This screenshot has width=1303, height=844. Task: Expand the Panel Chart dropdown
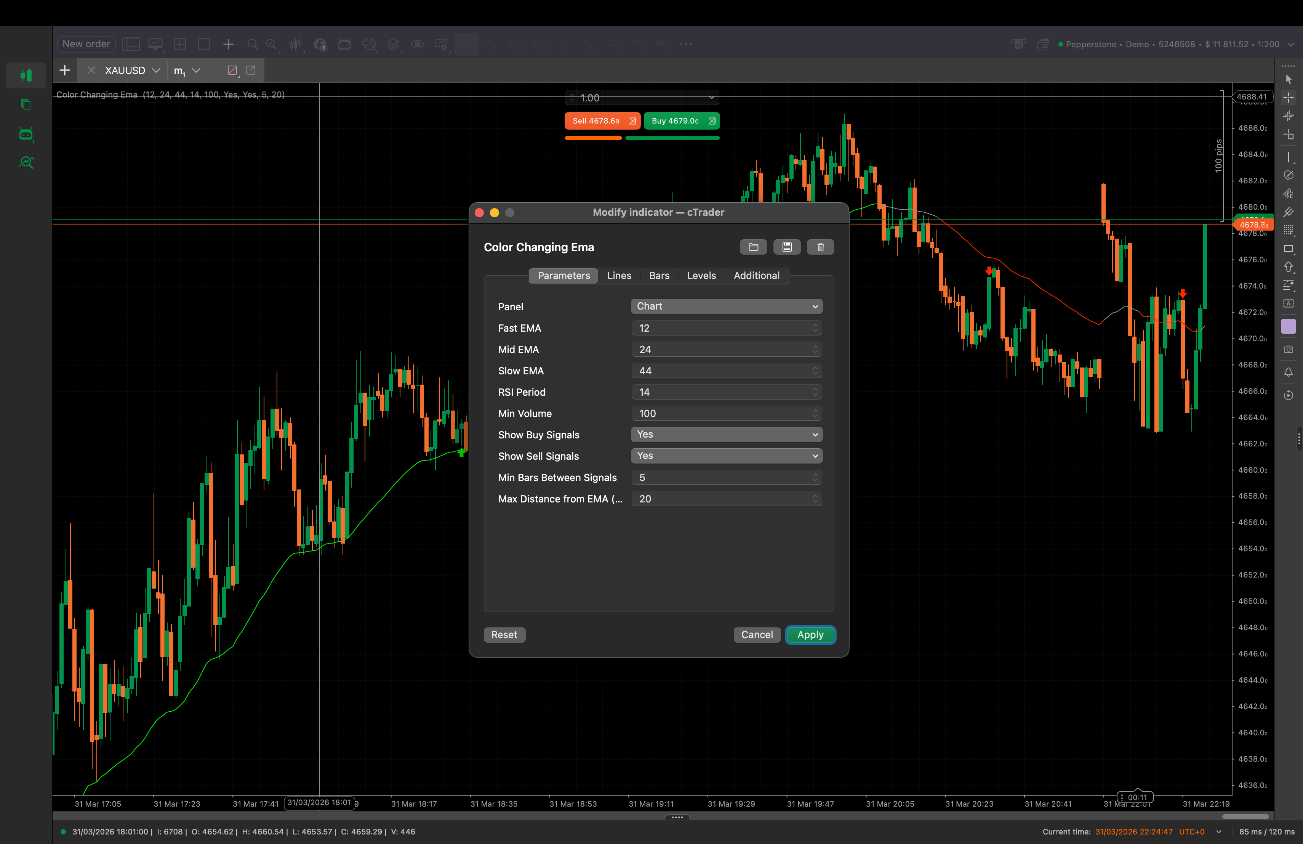click(726, 306)
